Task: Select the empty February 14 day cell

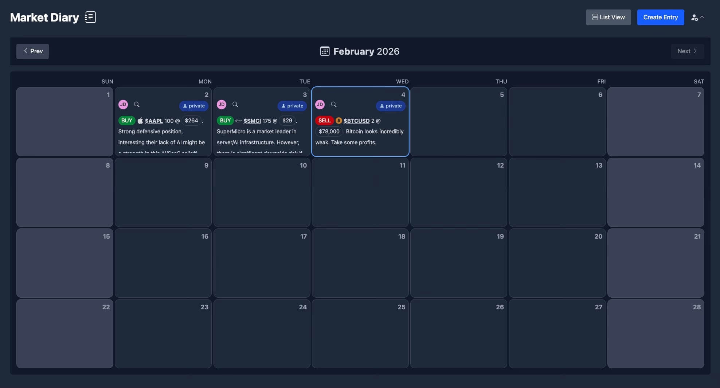Action: point(655,192)
